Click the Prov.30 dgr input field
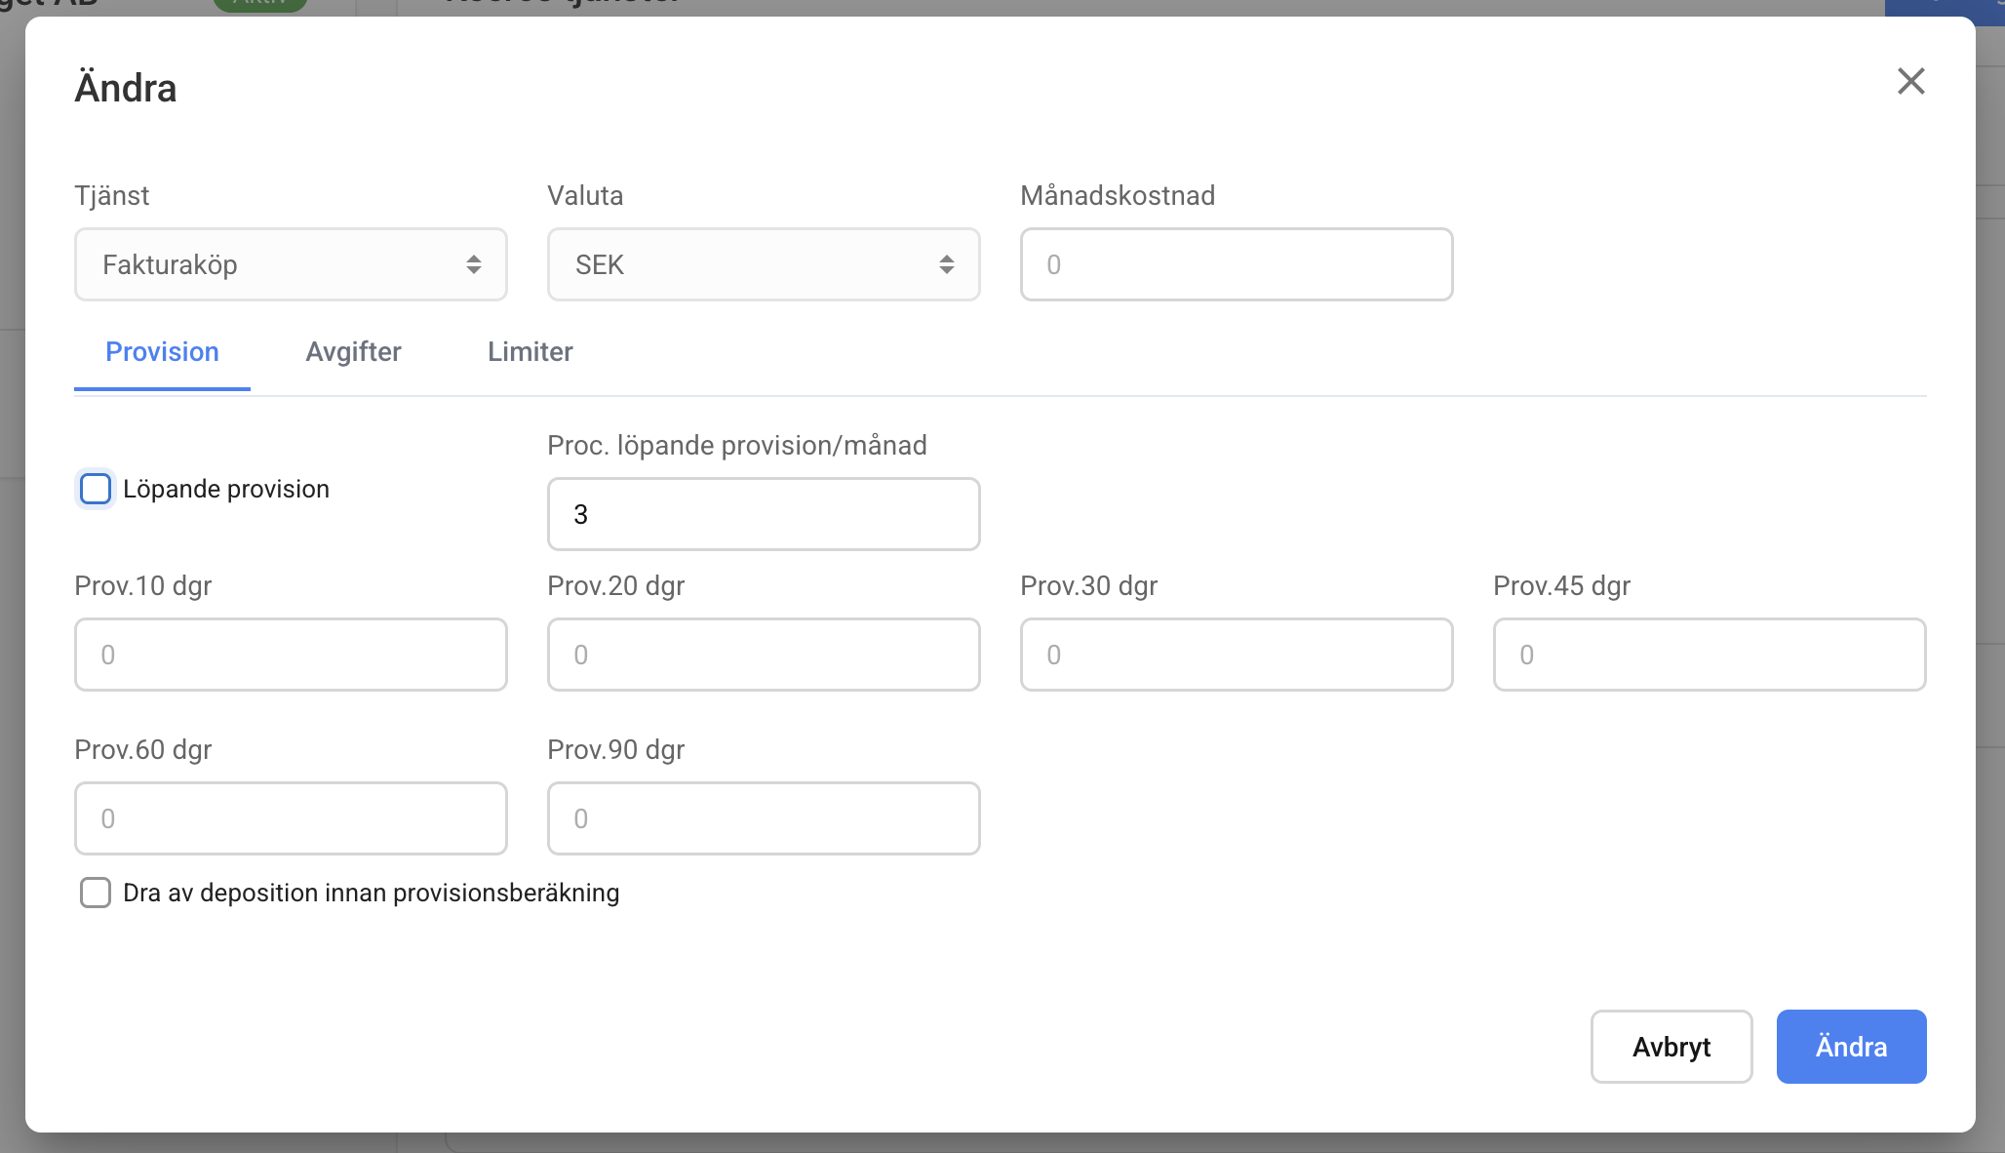2005x1153 pixels. 1236,655
